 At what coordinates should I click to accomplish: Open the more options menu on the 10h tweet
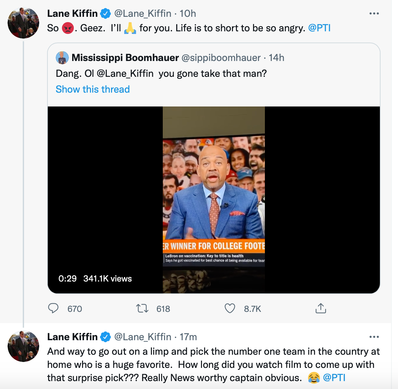tap(374, 14)
